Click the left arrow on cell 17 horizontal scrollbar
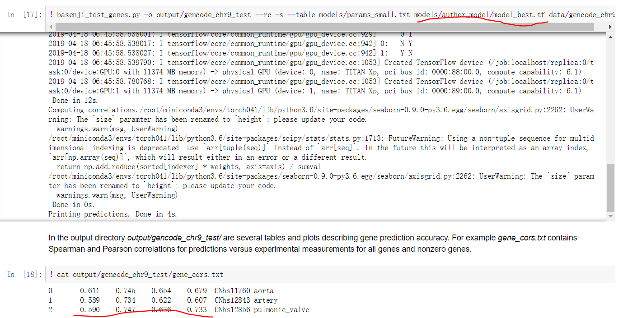The image size is (623, 318). point(51,27)
